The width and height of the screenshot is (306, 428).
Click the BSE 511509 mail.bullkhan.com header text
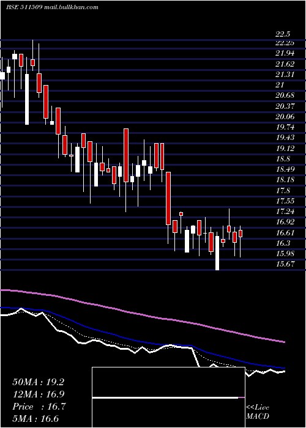click(52, 7)
